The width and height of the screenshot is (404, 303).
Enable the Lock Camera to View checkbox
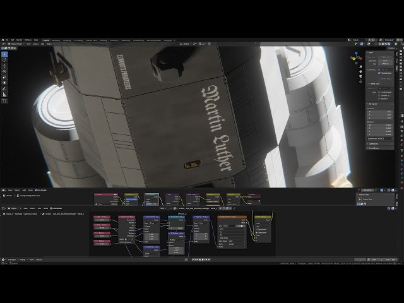coord(379,95)
